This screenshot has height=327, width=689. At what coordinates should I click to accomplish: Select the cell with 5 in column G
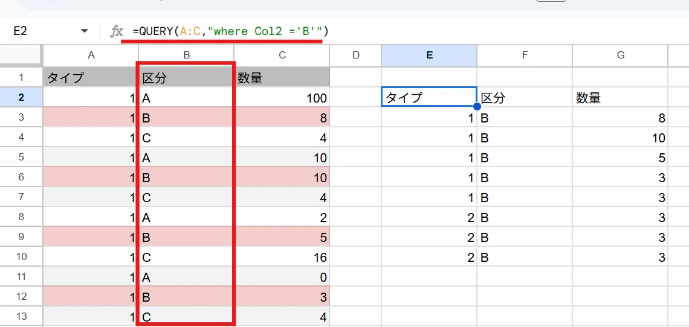[621, 157]
